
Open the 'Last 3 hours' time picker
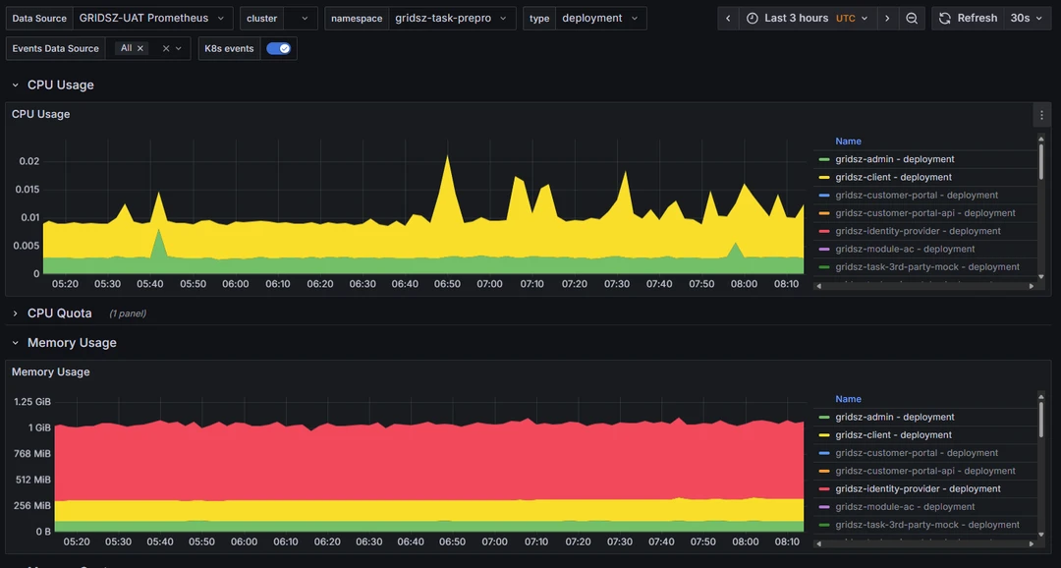[x=808, y=19]
